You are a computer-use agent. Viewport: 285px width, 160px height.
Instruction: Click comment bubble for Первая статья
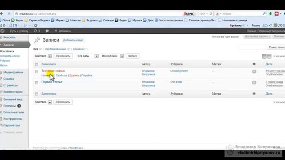click(254, 83)
